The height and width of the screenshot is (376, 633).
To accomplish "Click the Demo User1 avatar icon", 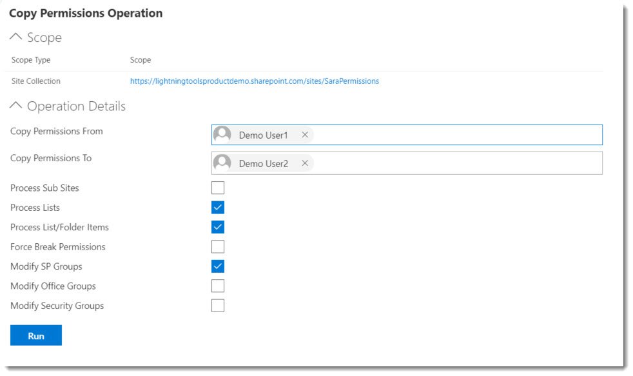I will [x=222, y=135].
